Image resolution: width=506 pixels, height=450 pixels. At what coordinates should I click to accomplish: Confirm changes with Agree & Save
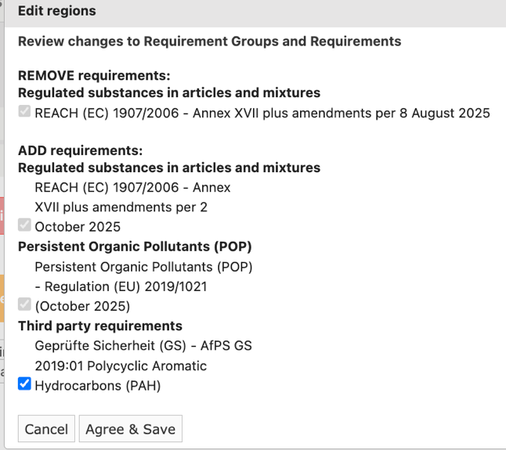(131, 429)
